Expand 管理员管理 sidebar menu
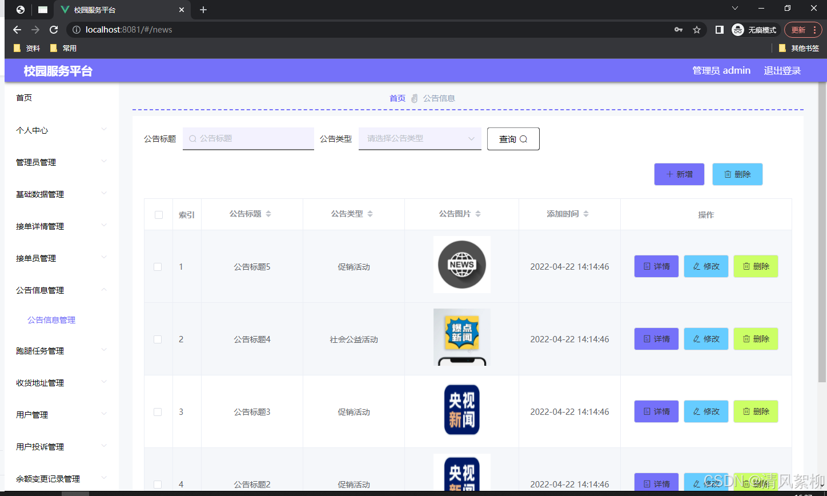The height and width of the screenshot is (496, 827). pyautogui.click(x=62, y=162)
